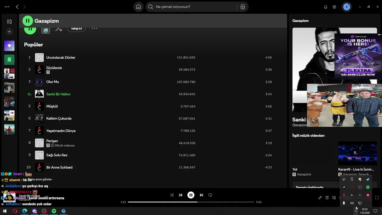Open Discord from the taskbar

35,211
